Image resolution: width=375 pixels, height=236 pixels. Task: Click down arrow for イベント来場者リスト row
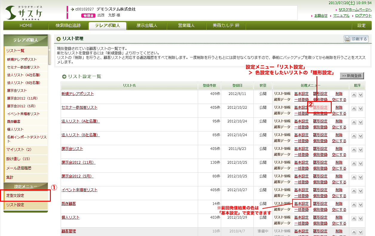point(361,191)
